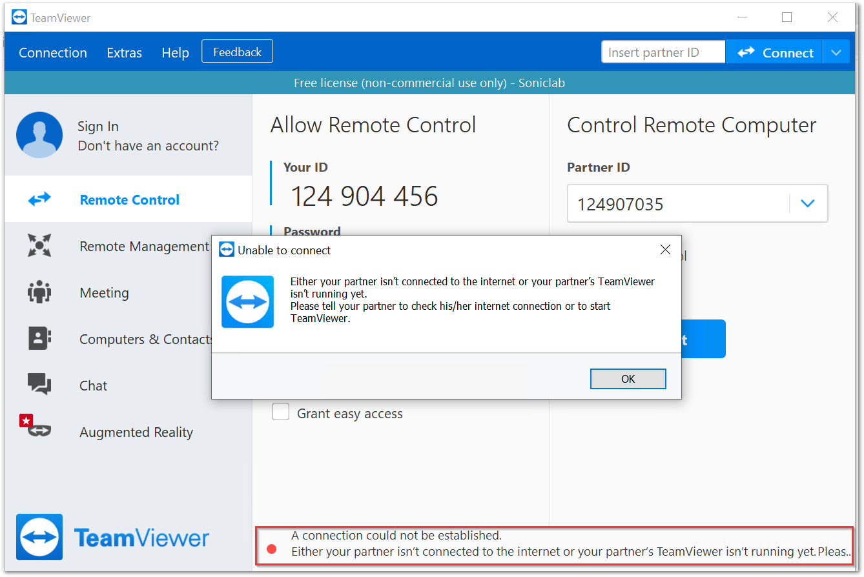
Task: Click the Remote Control arrows icon in sidebar
Action: click(39, 199)
